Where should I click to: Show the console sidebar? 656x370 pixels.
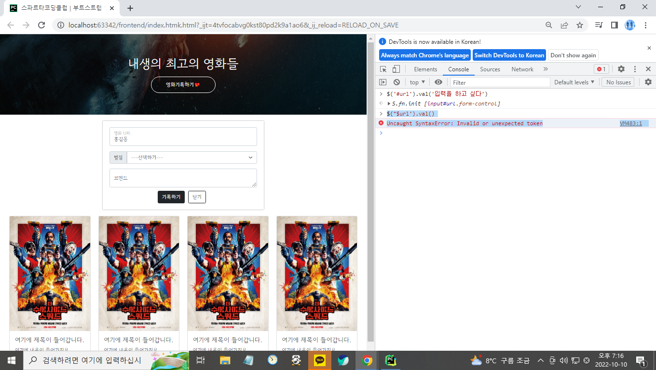point(383,82)
